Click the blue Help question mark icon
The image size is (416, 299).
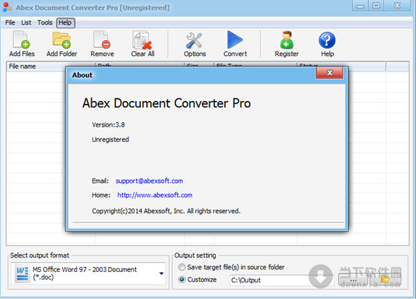pos(327,40)
